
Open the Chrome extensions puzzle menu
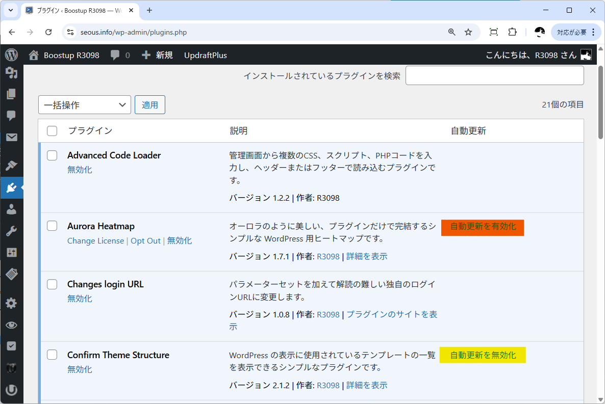click(512, 32)
